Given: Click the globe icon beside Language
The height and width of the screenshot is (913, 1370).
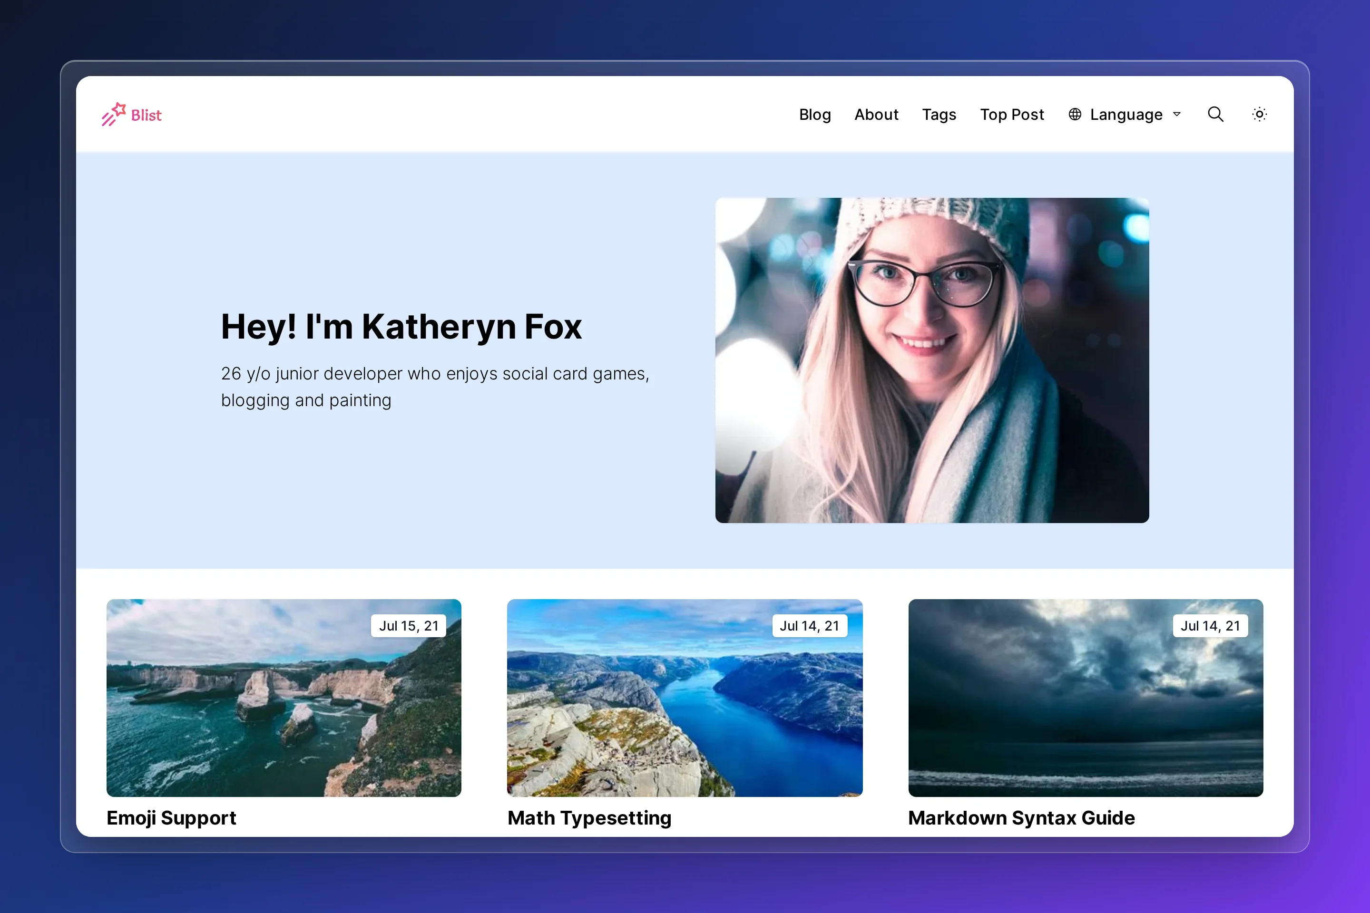Looking at the screenshot, I should (1075, 114).
